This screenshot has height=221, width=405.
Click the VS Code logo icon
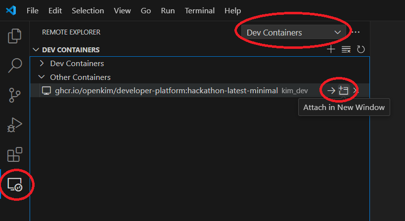click(11, 10)
